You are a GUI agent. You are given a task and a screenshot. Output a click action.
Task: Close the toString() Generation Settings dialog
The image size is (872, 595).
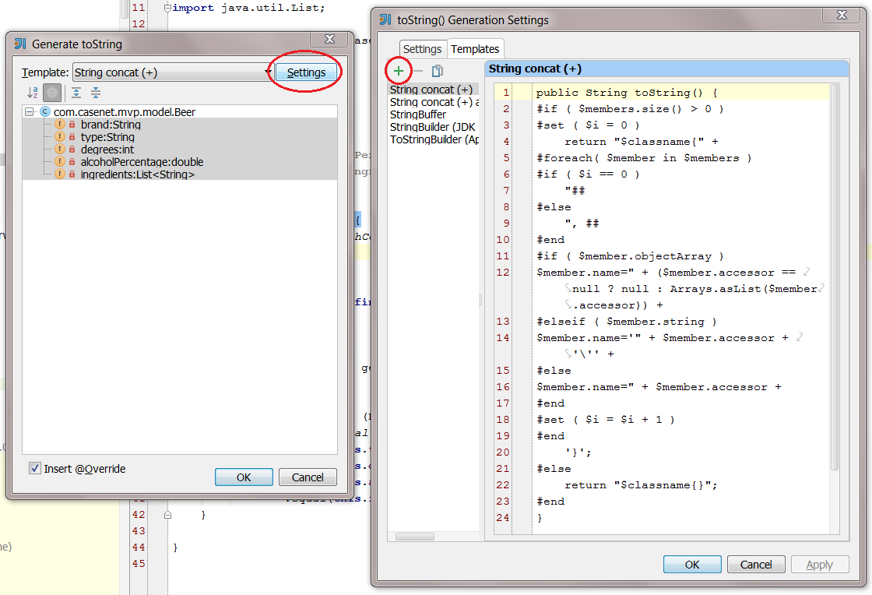(842, 15)
